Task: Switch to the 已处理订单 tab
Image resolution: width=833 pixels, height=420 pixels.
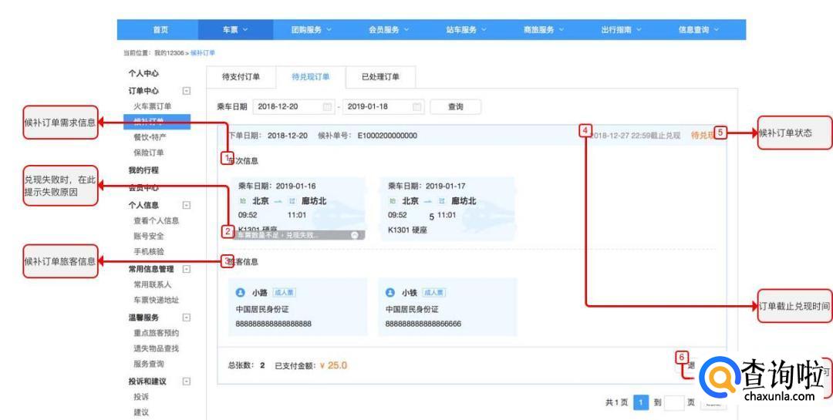Action: tap(380, 77)
